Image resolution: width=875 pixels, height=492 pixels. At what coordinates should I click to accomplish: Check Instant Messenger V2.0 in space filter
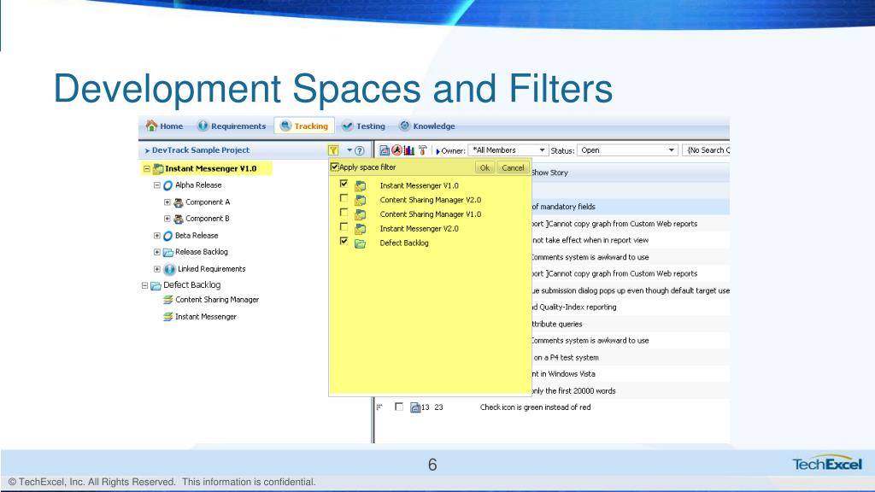pos(344,226)
